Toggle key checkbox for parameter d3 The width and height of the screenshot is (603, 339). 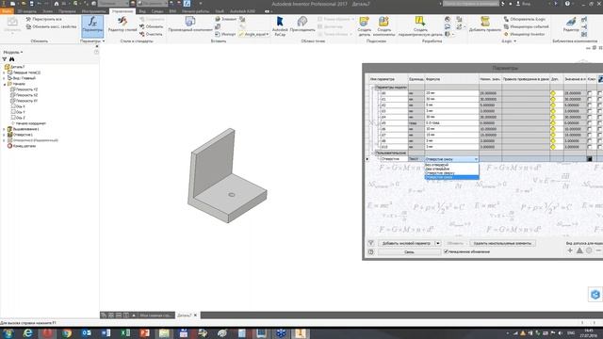589,111
